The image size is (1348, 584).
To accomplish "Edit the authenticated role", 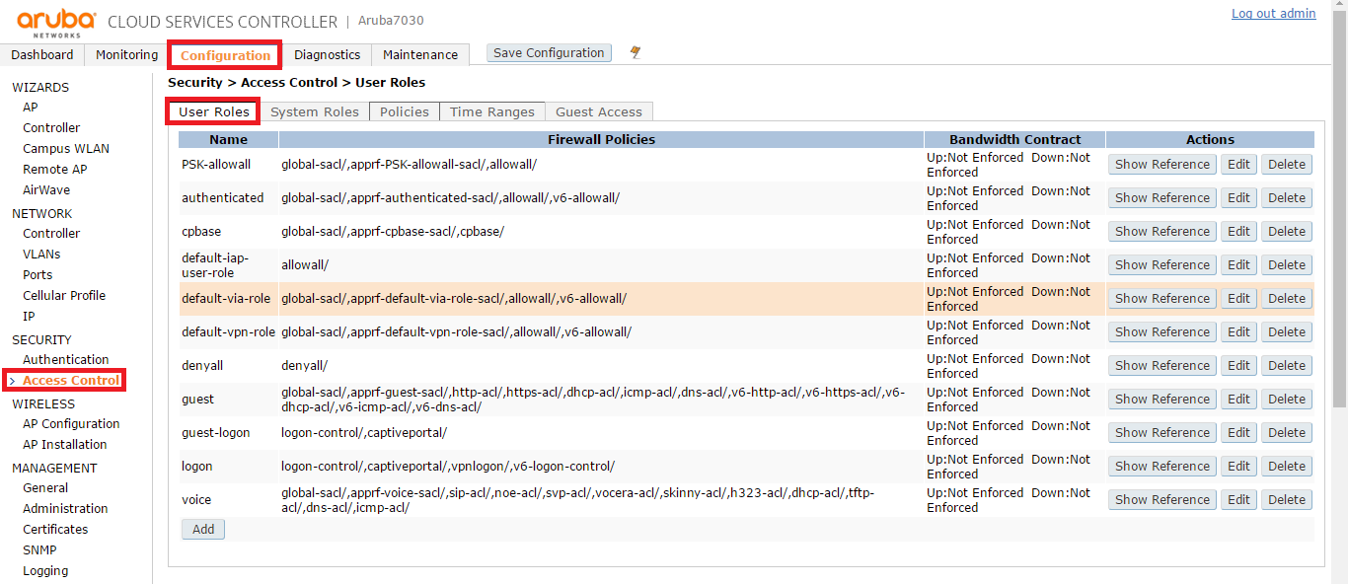I will tap(1238, 197).
